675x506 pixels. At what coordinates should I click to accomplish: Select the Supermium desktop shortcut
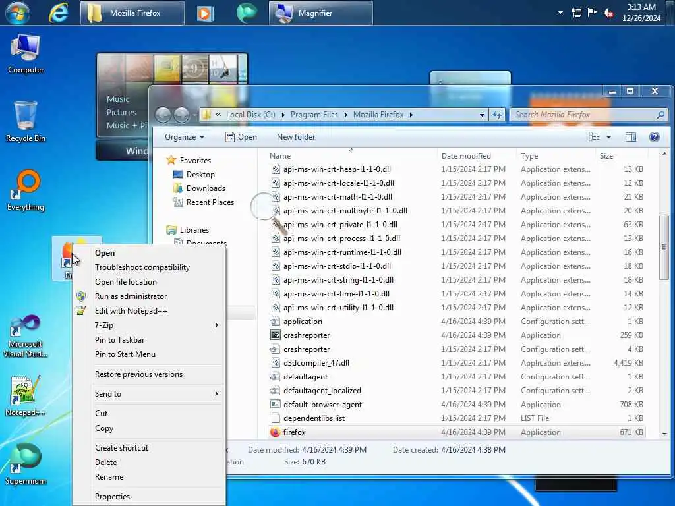click(26, 464)
